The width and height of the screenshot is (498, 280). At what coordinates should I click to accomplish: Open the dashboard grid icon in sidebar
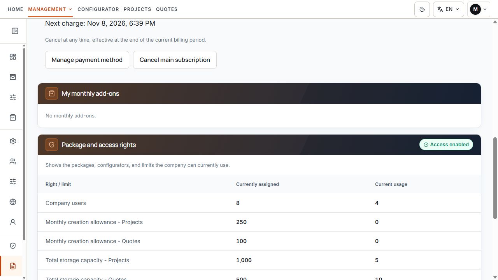(13, 57)
